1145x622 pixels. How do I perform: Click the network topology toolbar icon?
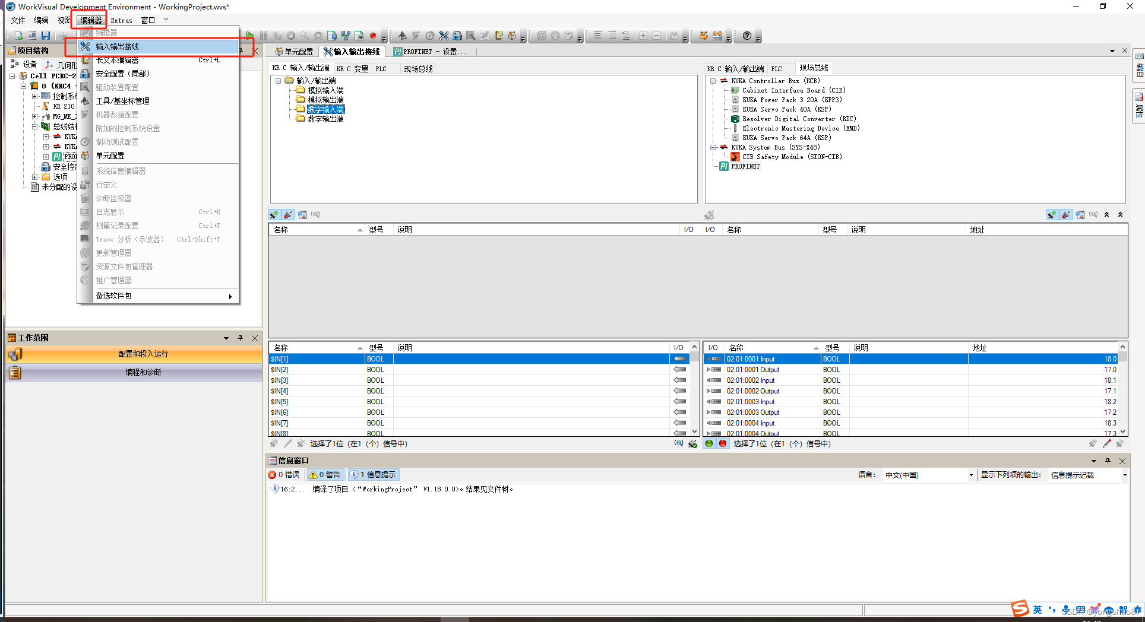tap(346, 36)
